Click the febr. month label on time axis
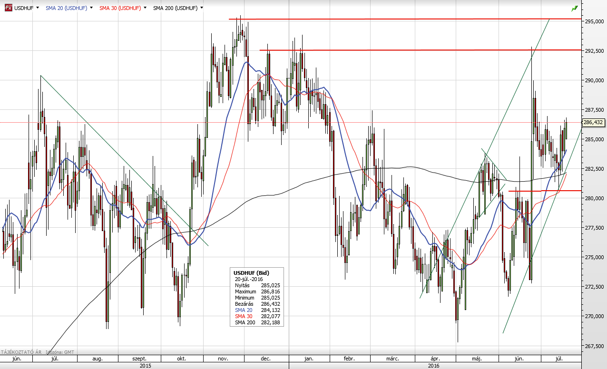Image resolution: width=607 pixels, height=369 pixels. click(349, 359)
